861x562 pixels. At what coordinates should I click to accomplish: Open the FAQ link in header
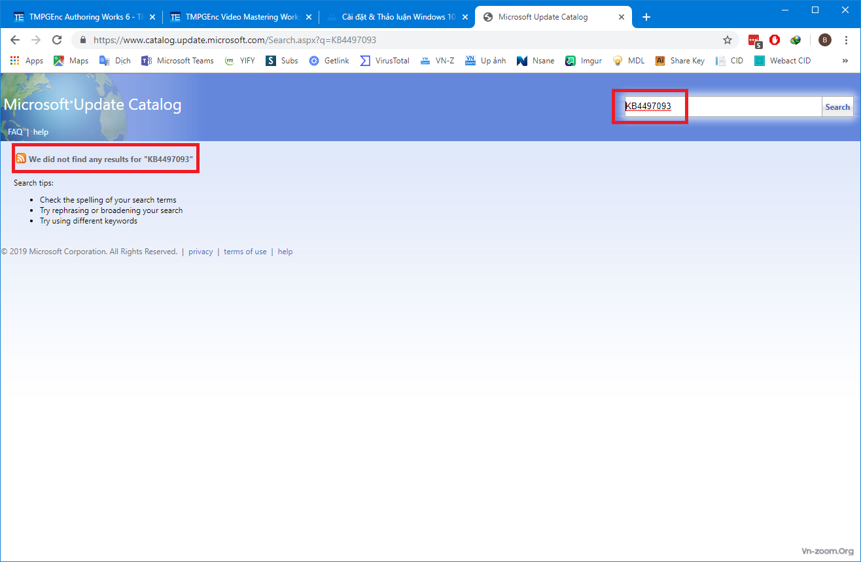[x=15, y=132]
